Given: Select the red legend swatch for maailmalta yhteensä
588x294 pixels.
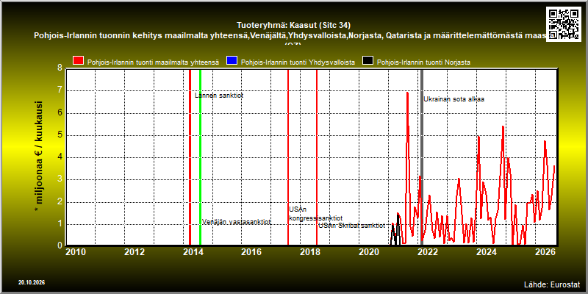Looking at the screenshot, I should [x=79, y=61].
